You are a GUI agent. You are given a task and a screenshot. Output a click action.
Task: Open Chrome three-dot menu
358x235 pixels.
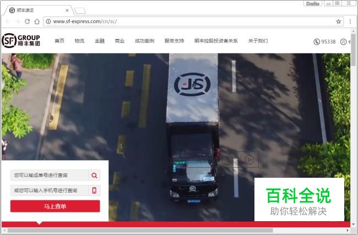pyautogui.click(x=350, y=21)
